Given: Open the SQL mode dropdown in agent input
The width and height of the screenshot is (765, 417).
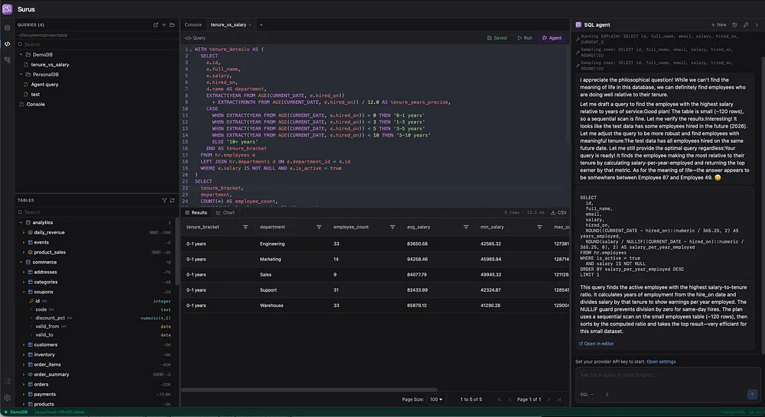Looking at the screenshot, I should pyautogui.click(x=587, y=395).
